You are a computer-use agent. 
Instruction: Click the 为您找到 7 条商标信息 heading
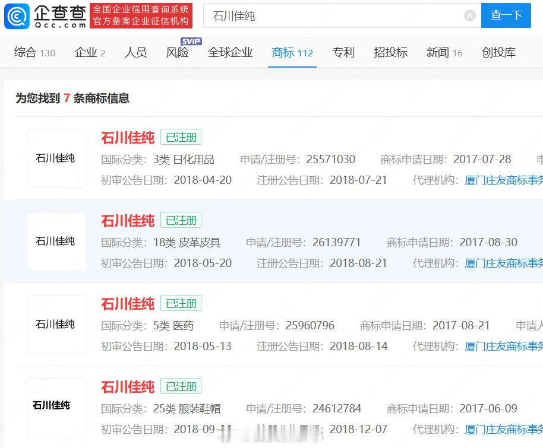coord(72,99)
